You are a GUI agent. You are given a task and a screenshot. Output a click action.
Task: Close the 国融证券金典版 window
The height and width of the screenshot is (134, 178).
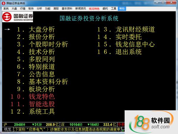pyautogui.click(x=171, y=2)
